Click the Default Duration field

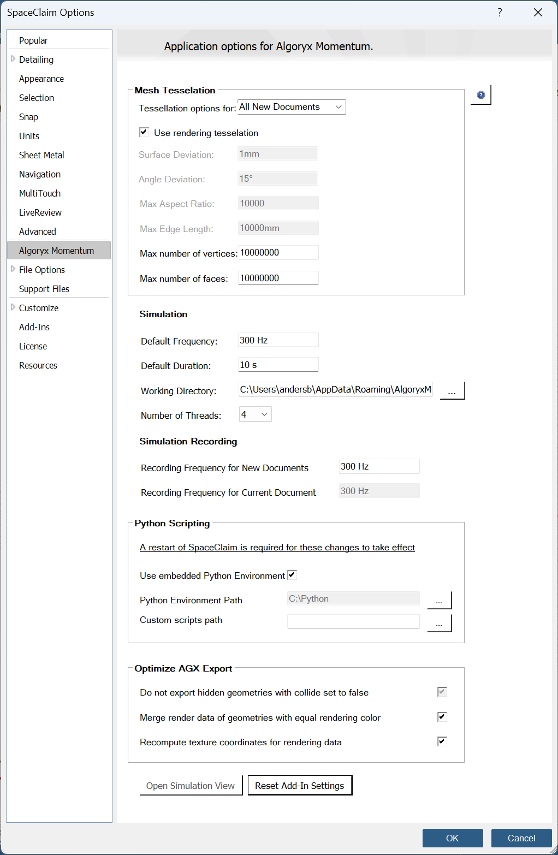coord(278,365)
